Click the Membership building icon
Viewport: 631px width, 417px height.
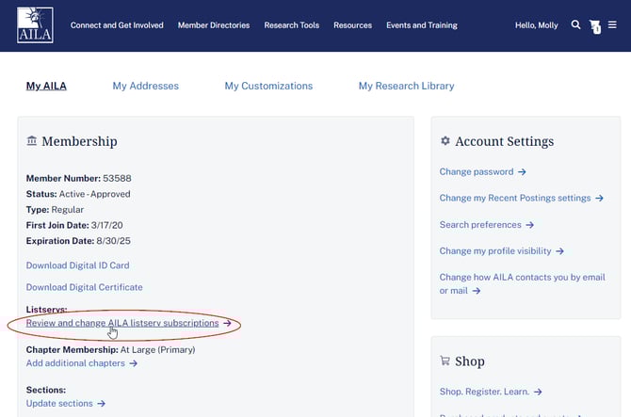coord(31,141)
